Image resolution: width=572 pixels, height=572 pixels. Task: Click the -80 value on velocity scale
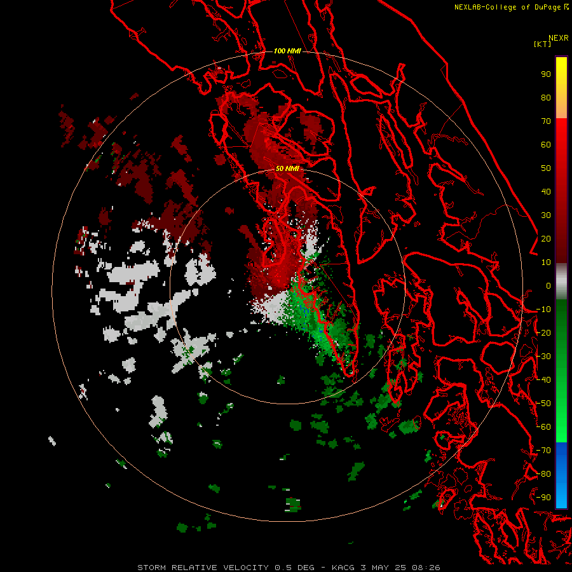pos(543,474)
